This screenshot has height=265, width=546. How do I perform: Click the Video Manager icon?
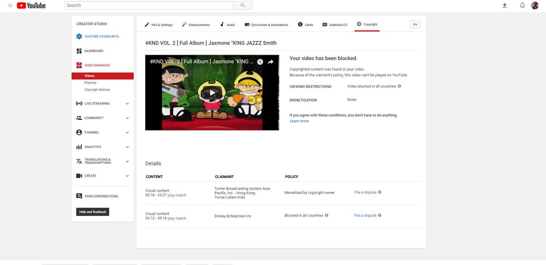(79, 66)
